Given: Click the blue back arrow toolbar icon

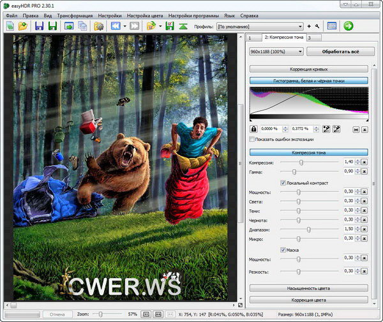Looking at the screenshot, I should (116, 26).
